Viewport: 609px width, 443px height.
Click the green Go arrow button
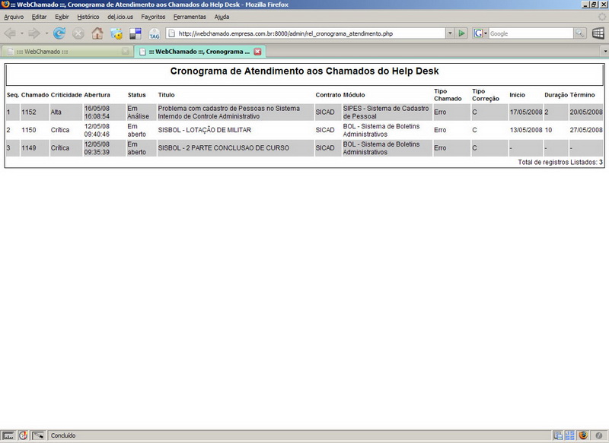click(x=461, y=33)
